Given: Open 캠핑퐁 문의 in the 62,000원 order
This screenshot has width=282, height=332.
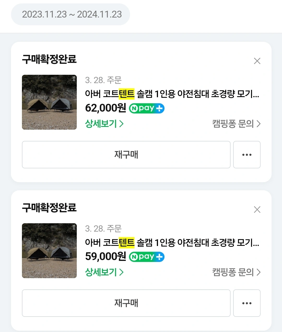Looking at the screenshot, I should [x=236, y=124].
